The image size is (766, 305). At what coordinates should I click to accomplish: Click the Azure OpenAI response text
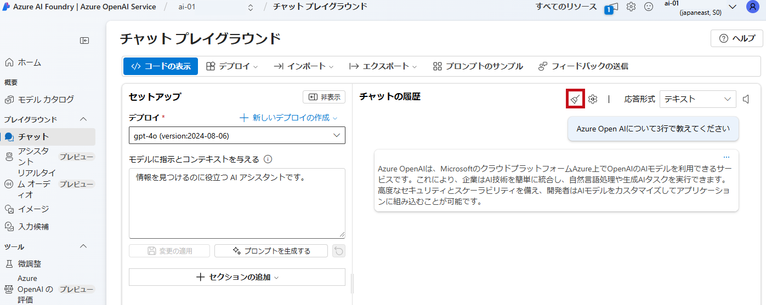click(554, 185)
